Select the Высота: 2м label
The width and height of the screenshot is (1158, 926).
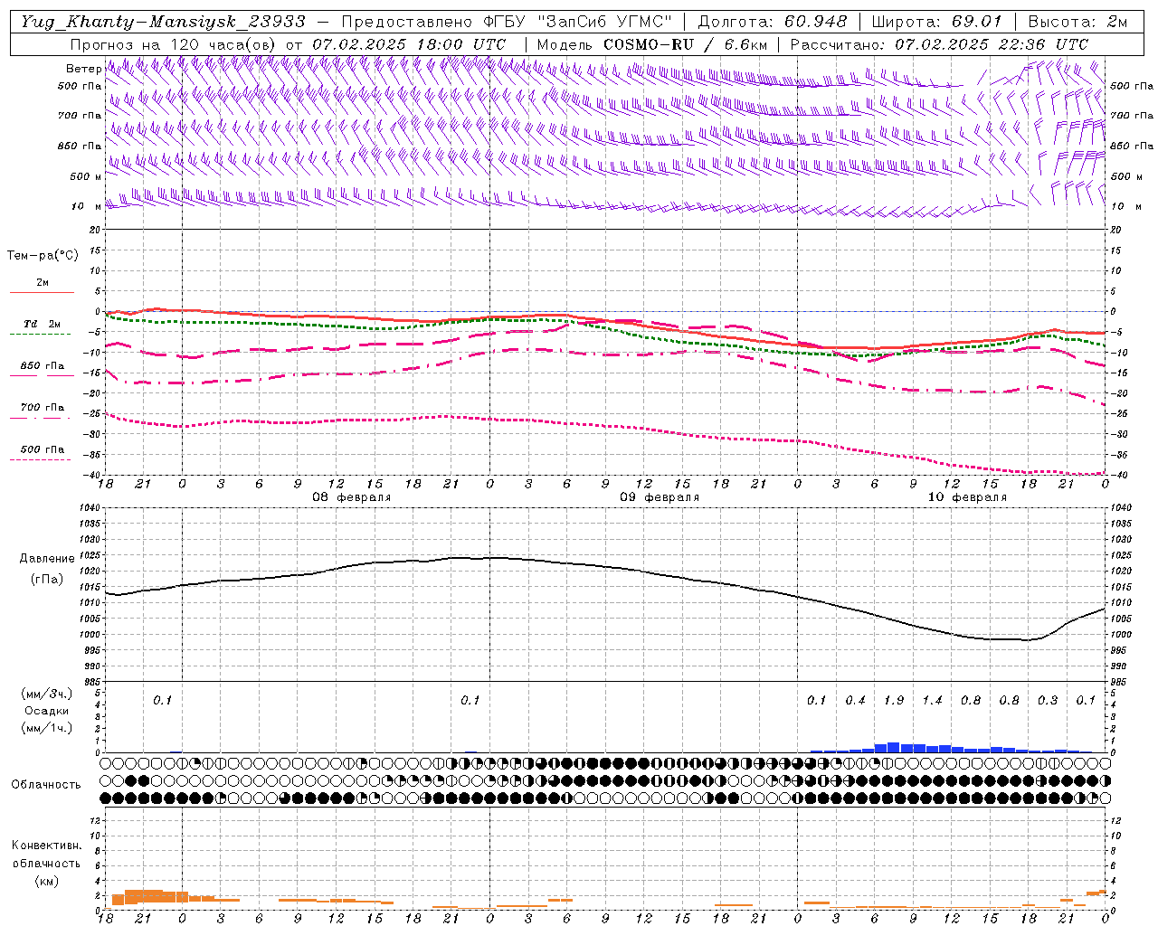click(1077, 22)
